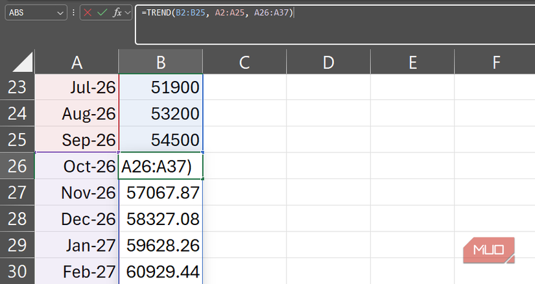Click the B2:B25 reference in formula bar

click(191, 13)
